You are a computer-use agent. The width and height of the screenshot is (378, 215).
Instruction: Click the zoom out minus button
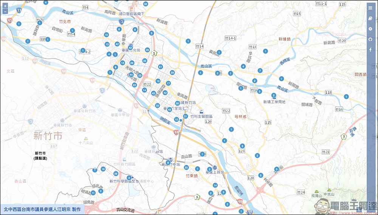click(5, 12)
